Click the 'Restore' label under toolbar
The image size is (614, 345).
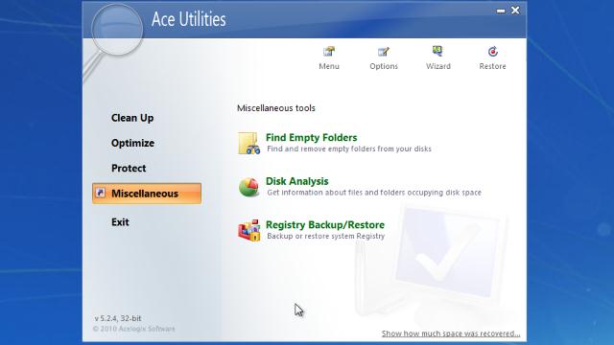click(492, 66)
